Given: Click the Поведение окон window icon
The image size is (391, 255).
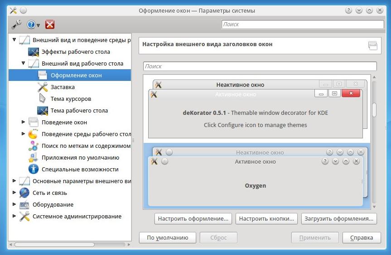Looking at the screenshot, I should 34,122.
